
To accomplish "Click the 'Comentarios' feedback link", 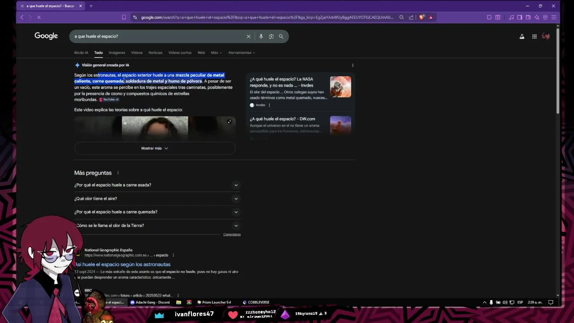I will (232, 234).
